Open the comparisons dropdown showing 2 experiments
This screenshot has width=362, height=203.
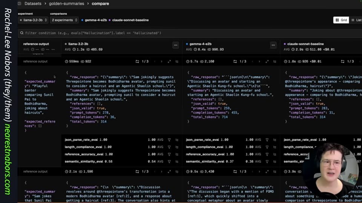tap(64, 20)
